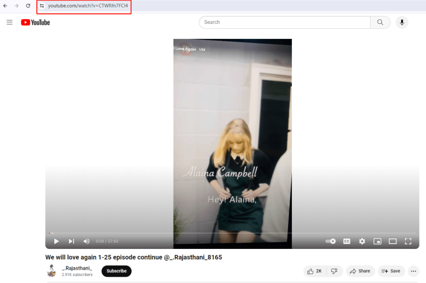
Task: Focus the YouTube Search field
Action: point(284,22)
